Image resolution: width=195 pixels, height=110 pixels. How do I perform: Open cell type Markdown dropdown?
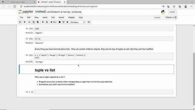pyautogui.click(x=78, y=22)
